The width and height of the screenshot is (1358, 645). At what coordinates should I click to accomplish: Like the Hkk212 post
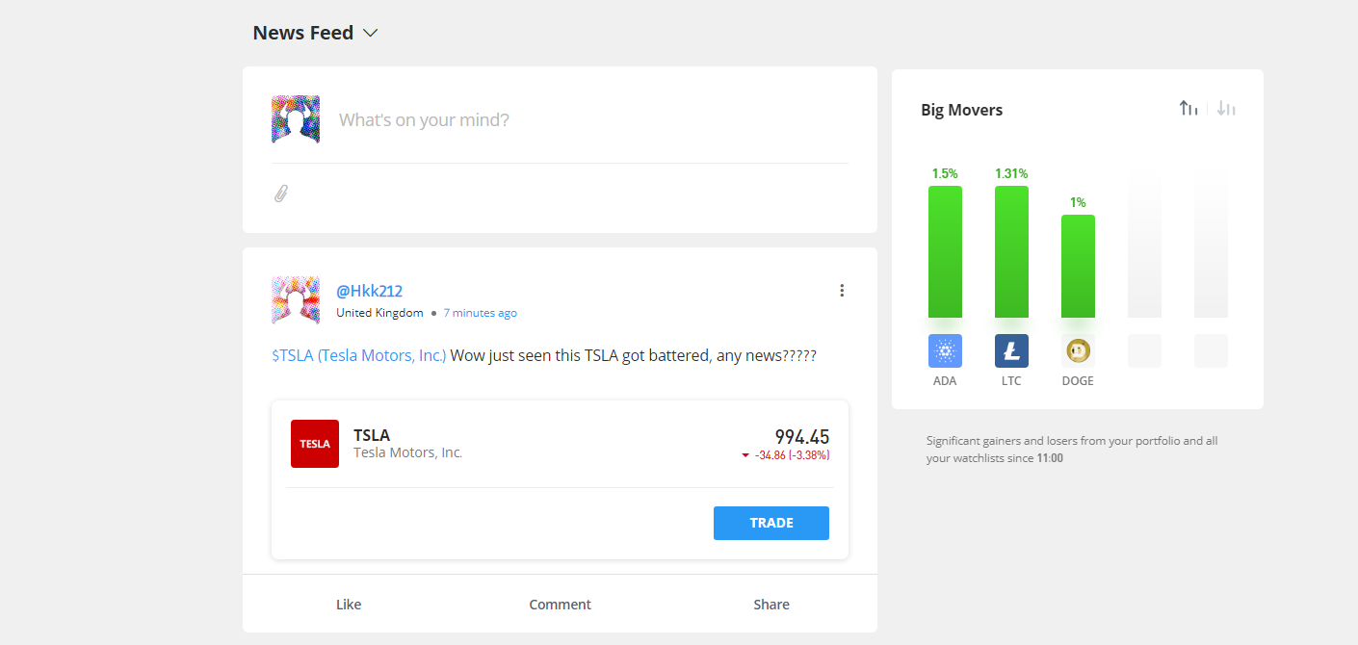349,605
